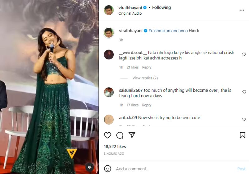Save post with bookmark icon
Image resolution: width=249 pixels, height=174 pixels.
[x=242, y=135]
